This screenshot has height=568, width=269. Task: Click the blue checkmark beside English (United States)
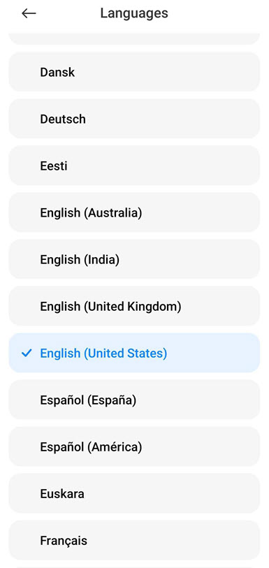[27, 353]
